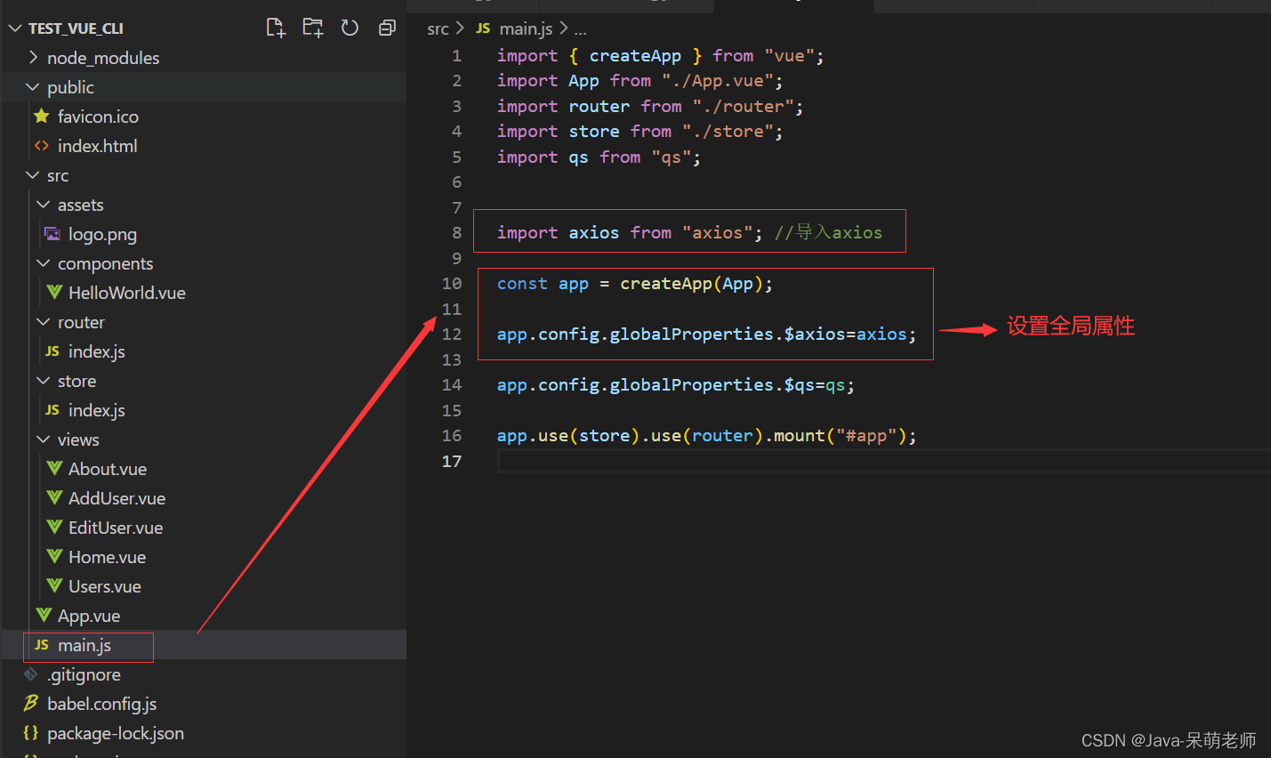Click $qs=qs on line 14
The image size is (1271, 758).
coord(815,384)
